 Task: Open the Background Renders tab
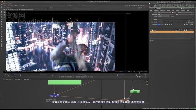[164, 4]
